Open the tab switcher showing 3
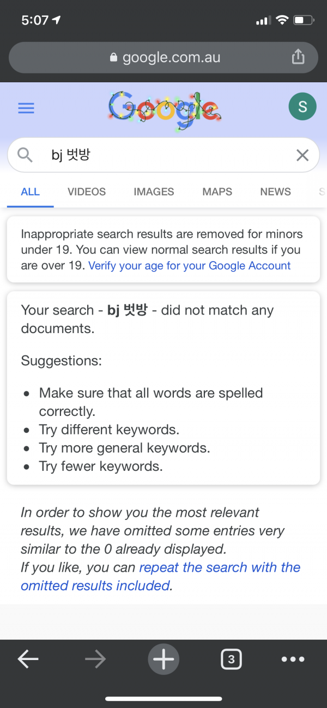The height and width of the screenshot is (708, 327). [x=231, y=659]
